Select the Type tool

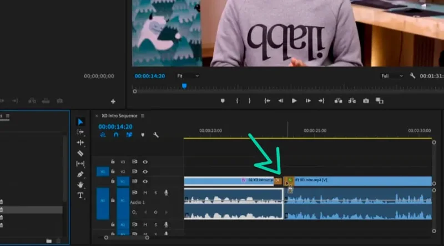tap(80, 196)
